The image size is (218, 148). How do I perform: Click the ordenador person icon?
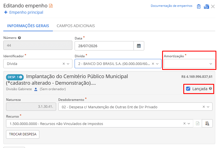coord(36,89)
